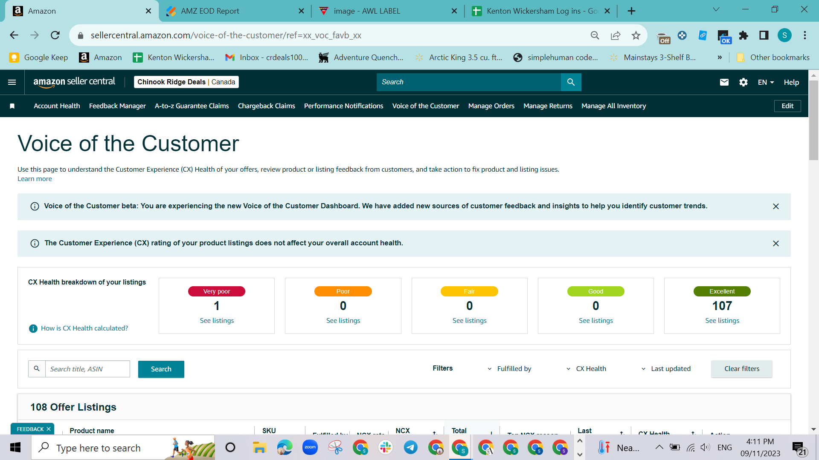Close the FEEDBACK widget

49,429
